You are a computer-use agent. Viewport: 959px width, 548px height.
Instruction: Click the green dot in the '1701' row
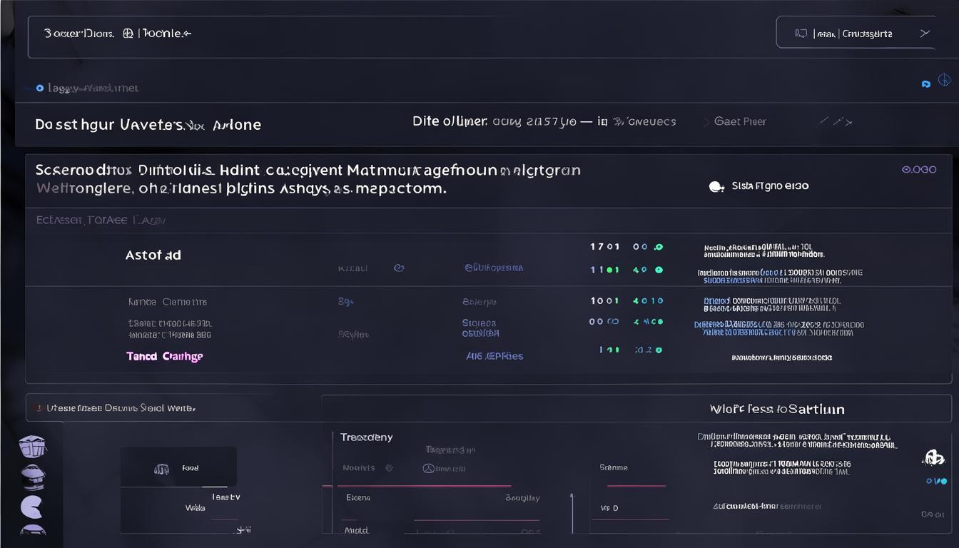coord(659,247)
